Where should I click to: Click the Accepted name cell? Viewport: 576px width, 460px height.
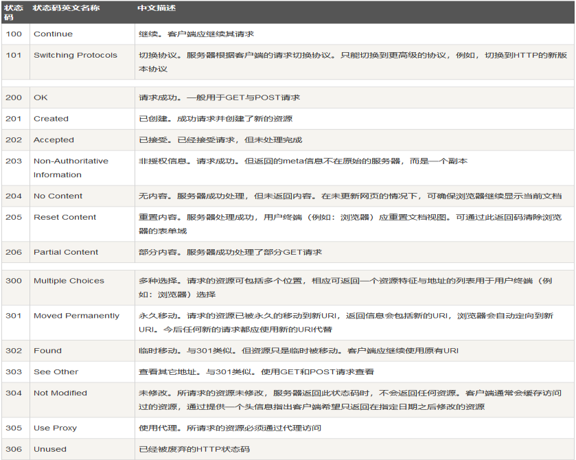point(82,140)
